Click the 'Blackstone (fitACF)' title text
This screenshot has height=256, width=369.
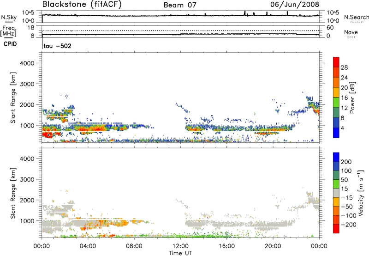click(82, 5)
